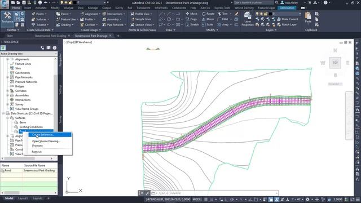Click the search magnifier icon in title bar

[276, 3]
